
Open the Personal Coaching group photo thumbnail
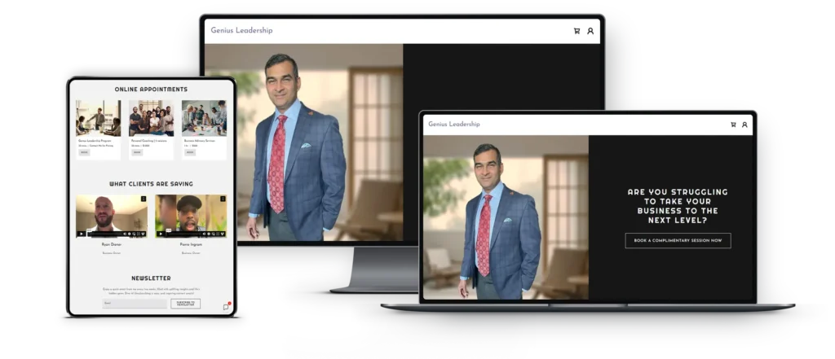point(151,118)
